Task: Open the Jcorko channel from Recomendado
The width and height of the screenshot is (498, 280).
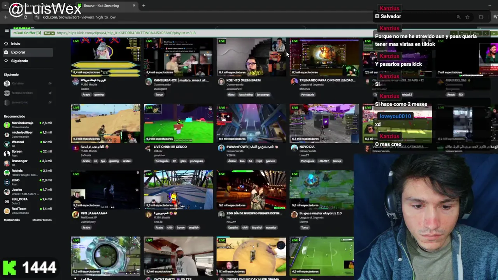Action: 27,192
